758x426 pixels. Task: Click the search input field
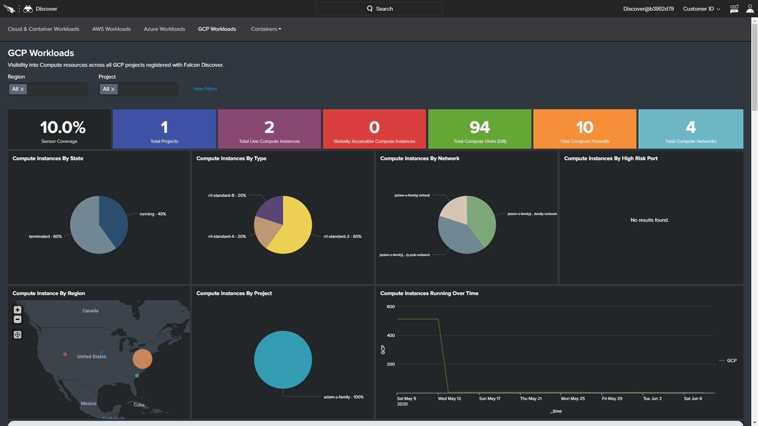point(379,9)
